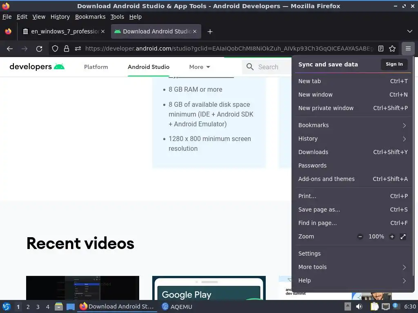This screenshot has height=313, width=418.
Task: Open Settings from app menu
Action: [353, 253]
